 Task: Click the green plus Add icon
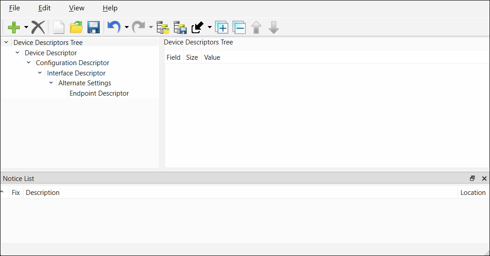click(14, 27)
